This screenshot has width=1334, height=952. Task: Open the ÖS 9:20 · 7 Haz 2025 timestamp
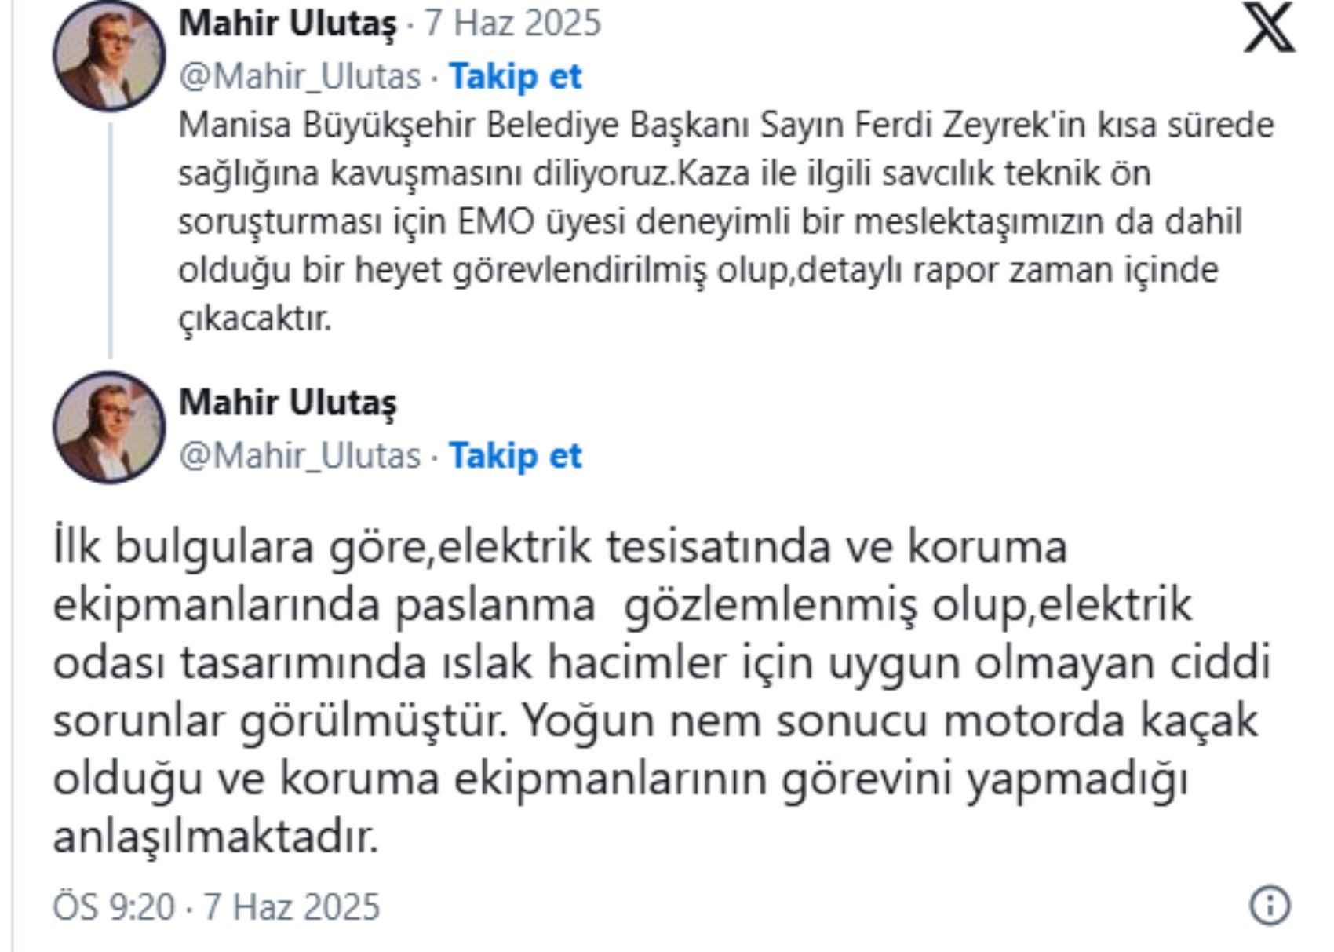coord(216,906)
